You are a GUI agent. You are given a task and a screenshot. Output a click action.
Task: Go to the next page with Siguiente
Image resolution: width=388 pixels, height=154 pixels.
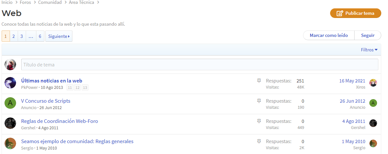59,36
